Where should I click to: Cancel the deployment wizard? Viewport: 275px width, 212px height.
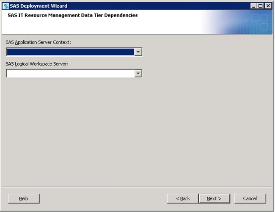250,198
